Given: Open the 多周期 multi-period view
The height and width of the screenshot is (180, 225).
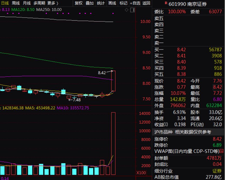Looking at the screenshot, I should [x=39, y=3].
